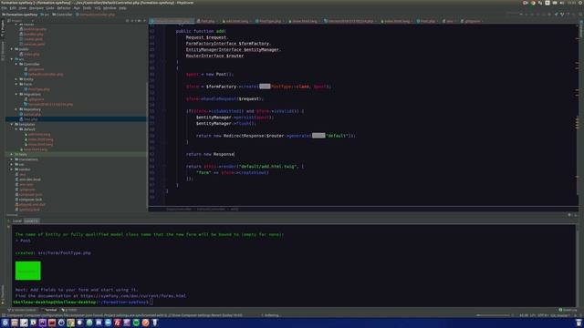Click the hide Terminal panel icon
Viewport: 584px width, 328px height.
(x=576, y=215)
